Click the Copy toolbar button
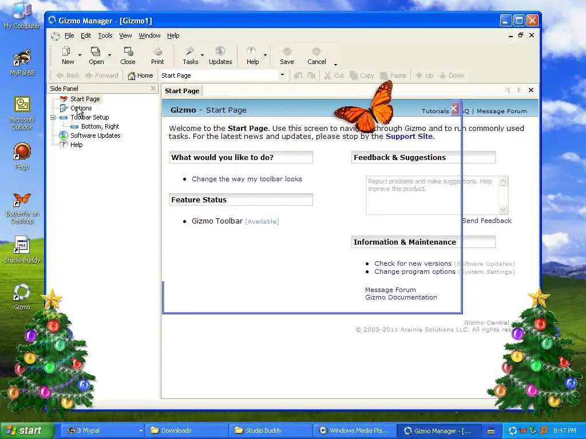The width and height of the screenshot is (586, 439). tap(362, 75)
